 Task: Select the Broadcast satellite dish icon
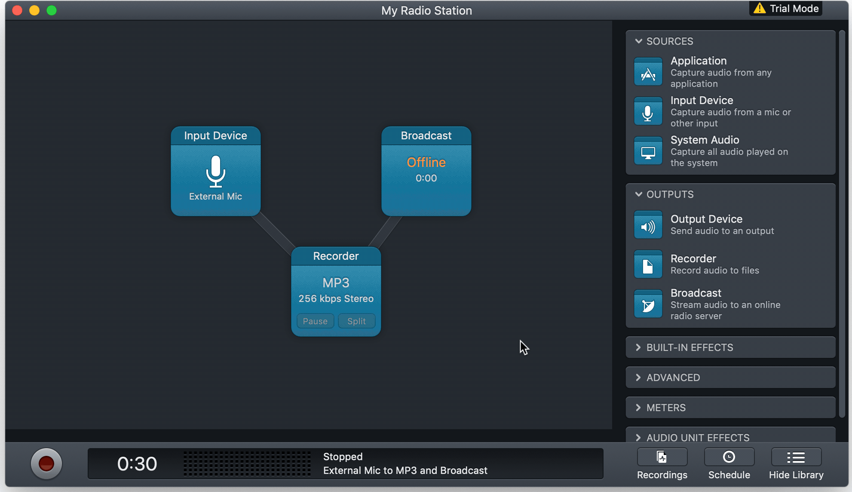coord(648,304)
